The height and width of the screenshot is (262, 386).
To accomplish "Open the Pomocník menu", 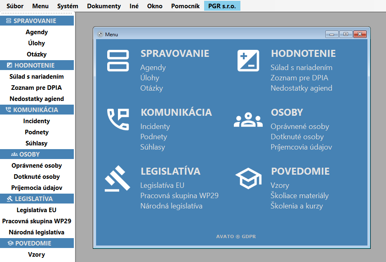I will coord(185,6).
